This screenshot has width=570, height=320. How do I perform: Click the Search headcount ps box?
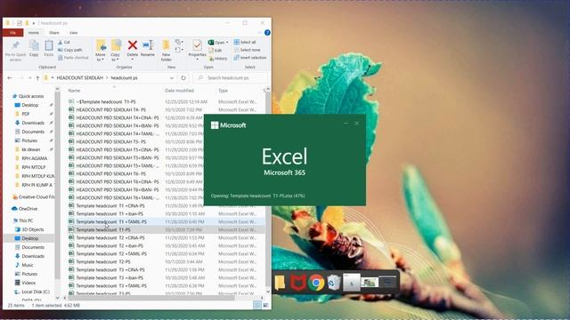tap(231, 78)
